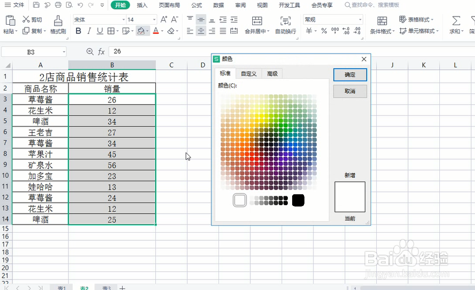Click the Cut scissors icon
Image resolution: width=475 pixels, height=290 pixels.
26,19
